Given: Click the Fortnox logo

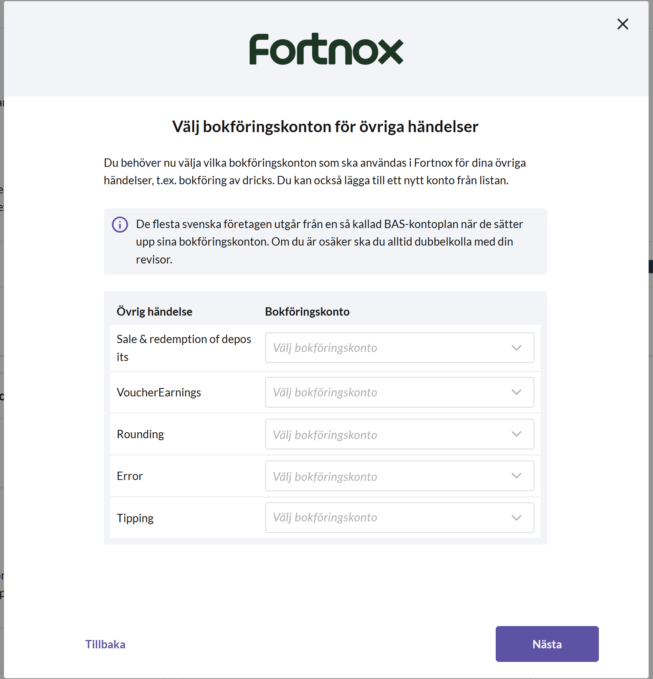Looking at the screenshot, I should [x=326, y=49].
